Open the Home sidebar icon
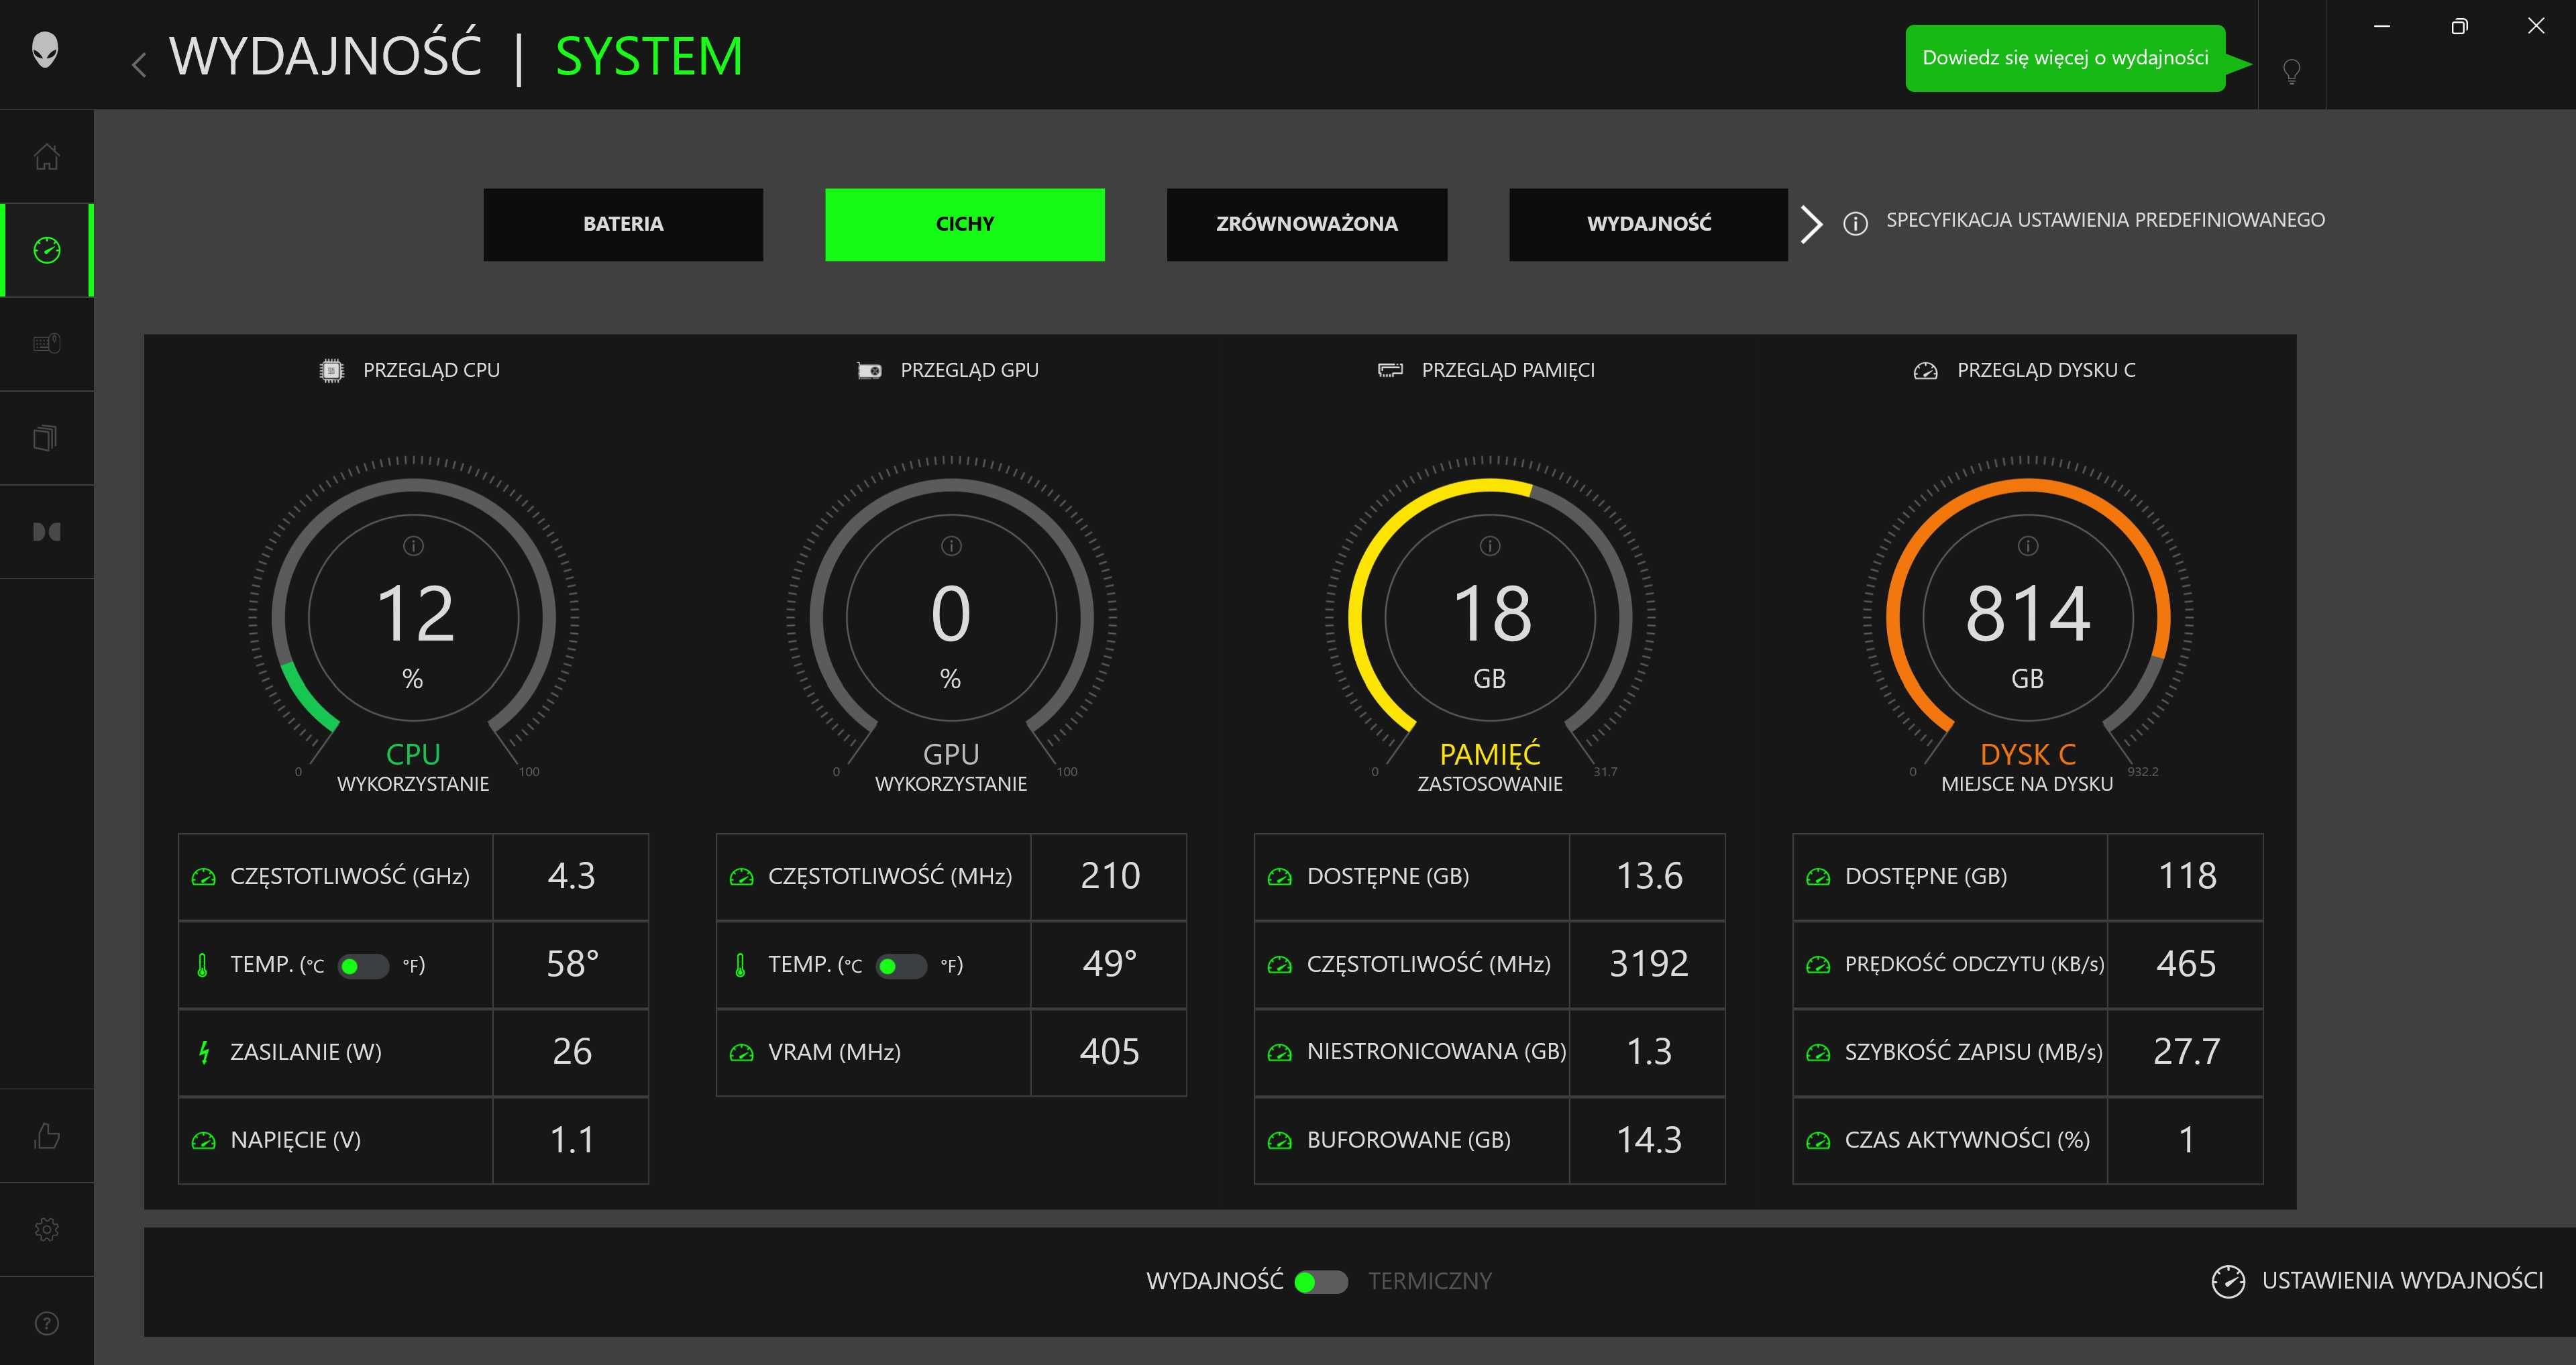The image size is (2576, 1365). 47,157
